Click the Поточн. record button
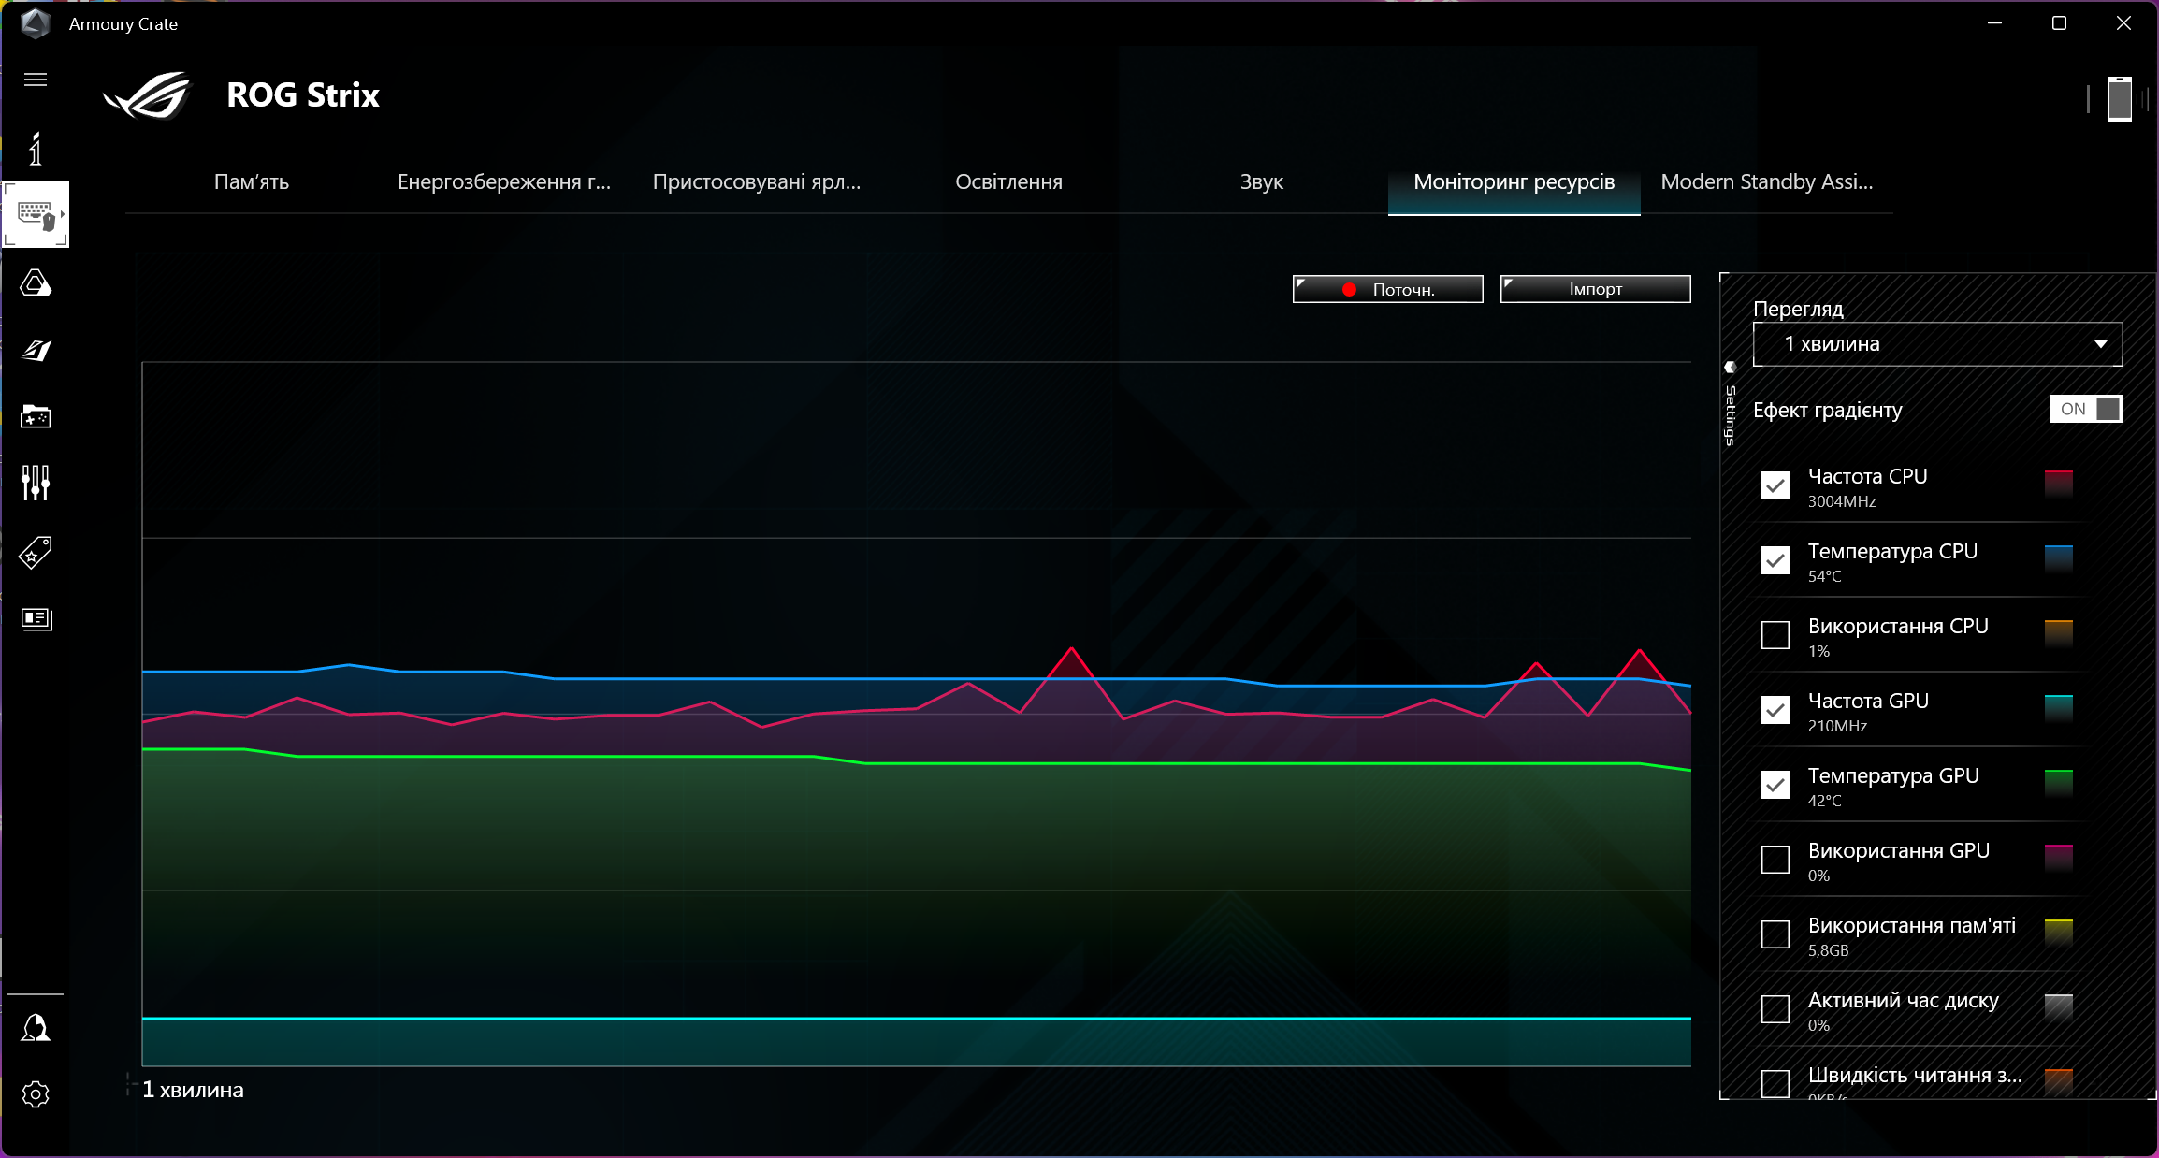Image resolution: width=2159 pixels, height=1158 pixels. [x=1387, y=289]
